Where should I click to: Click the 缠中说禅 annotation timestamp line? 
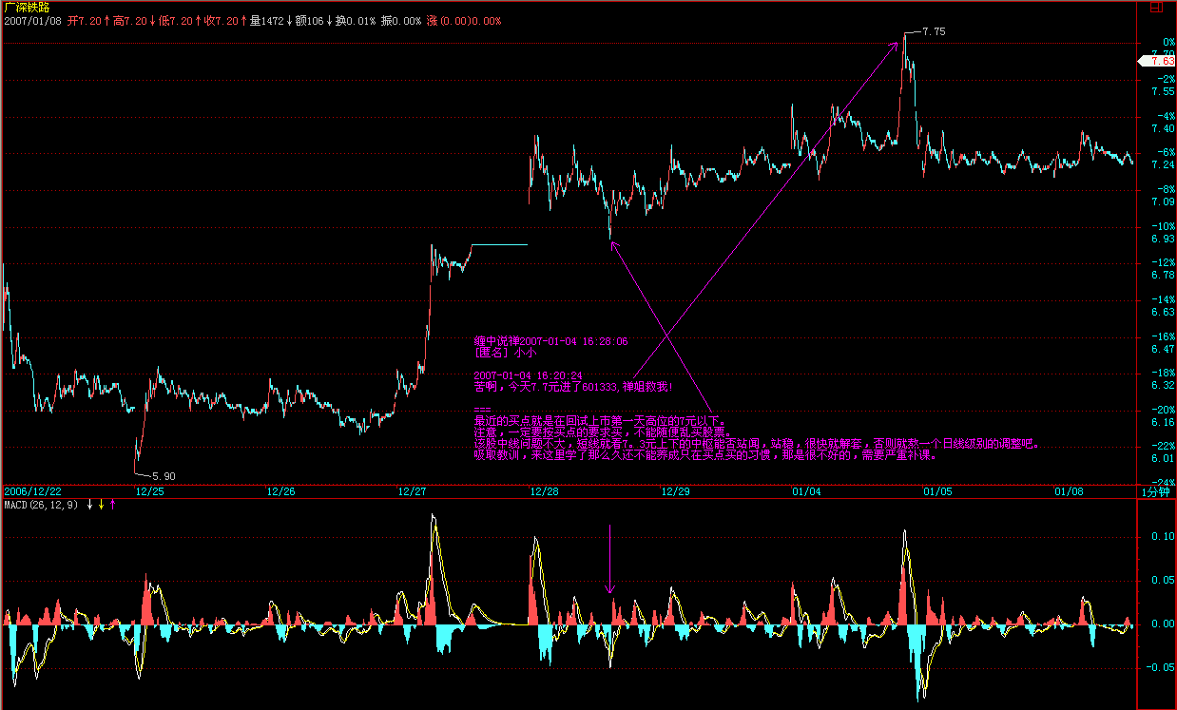[551, 340]
